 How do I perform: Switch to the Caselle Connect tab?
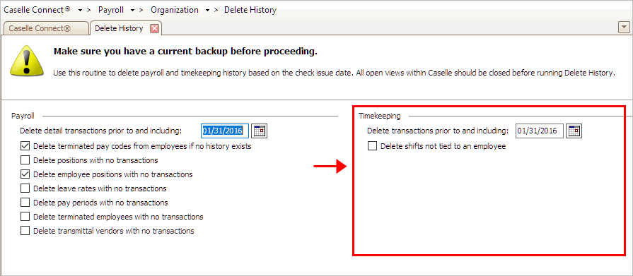45,29
